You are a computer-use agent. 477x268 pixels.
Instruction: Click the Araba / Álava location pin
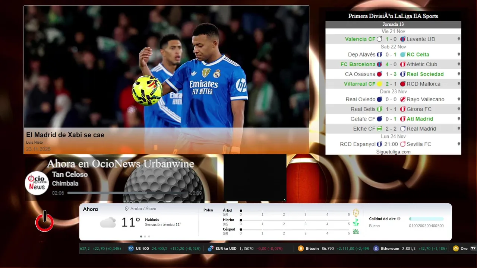click(127, 209)
